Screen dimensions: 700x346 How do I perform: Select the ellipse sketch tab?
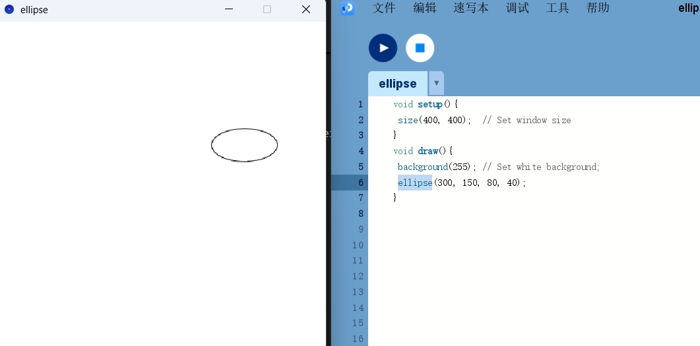(397, 84)
